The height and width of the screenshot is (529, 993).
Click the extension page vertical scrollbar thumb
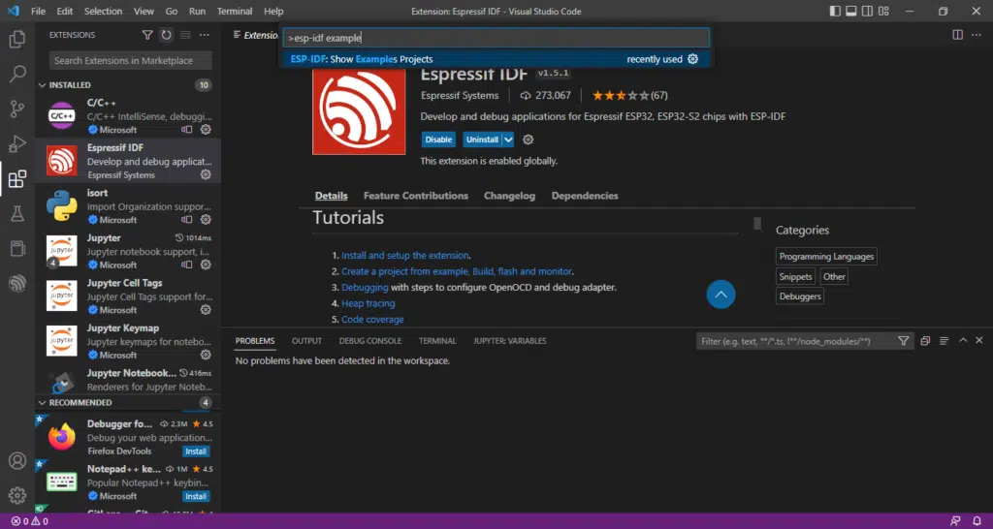click(756, 224)
